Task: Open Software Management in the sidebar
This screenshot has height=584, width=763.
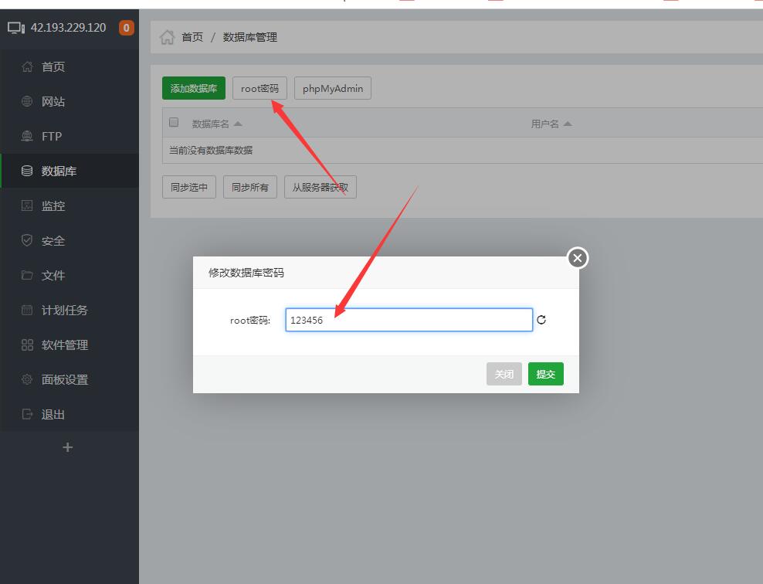Action: pyautogui.click(x=65, y=345)
